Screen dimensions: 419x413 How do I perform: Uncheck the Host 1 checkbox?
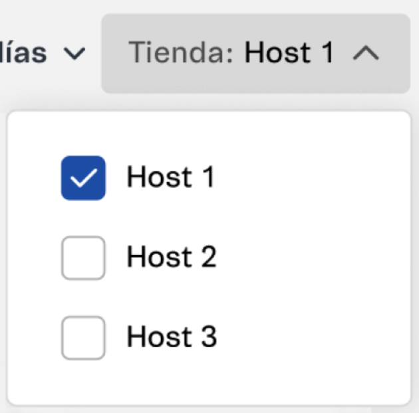83,178
